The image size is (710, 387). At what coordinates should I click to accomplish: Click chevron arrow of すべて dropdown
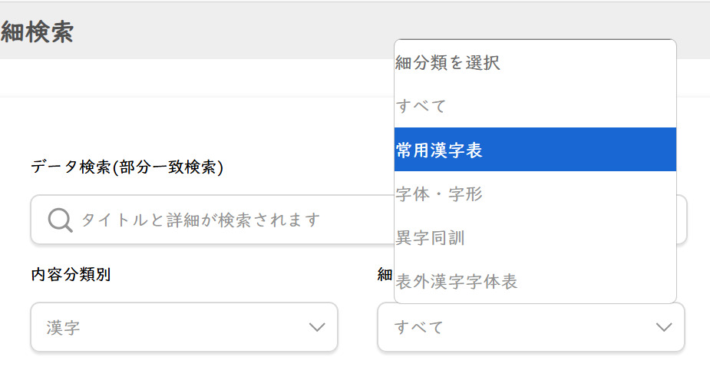click(x=664, y=327)
